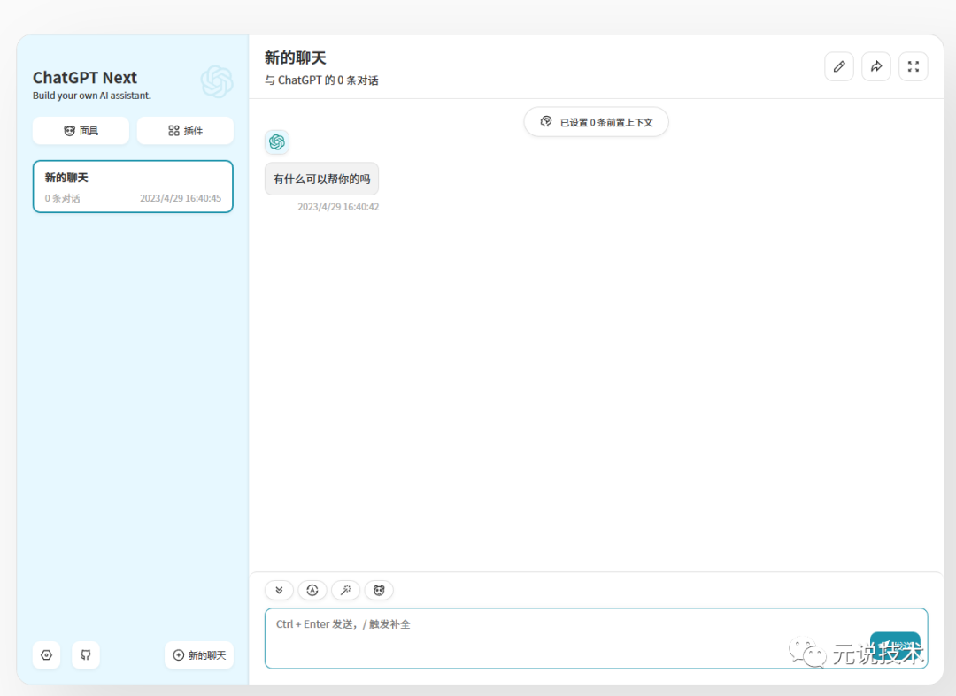Click the magic wand prompts icon
The width and height of the screenshot is (956, 696).
coord(346,590)
